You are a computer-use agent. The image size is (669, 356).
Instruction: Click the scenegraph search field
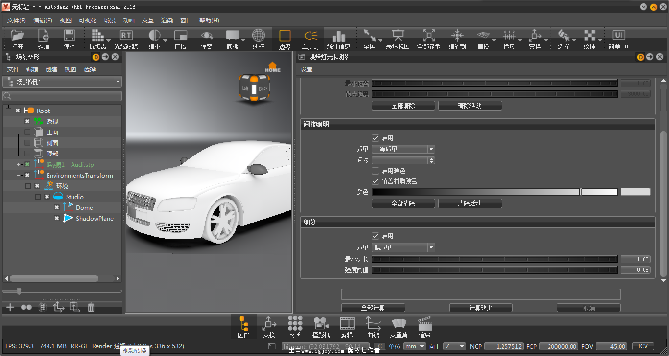62,96
